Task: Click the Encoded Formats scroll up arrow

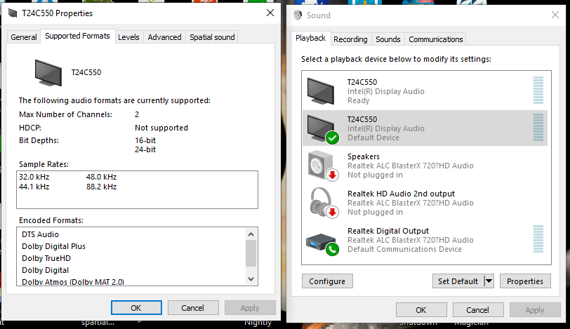Action: pyautogui.click(x=251, y=234)
